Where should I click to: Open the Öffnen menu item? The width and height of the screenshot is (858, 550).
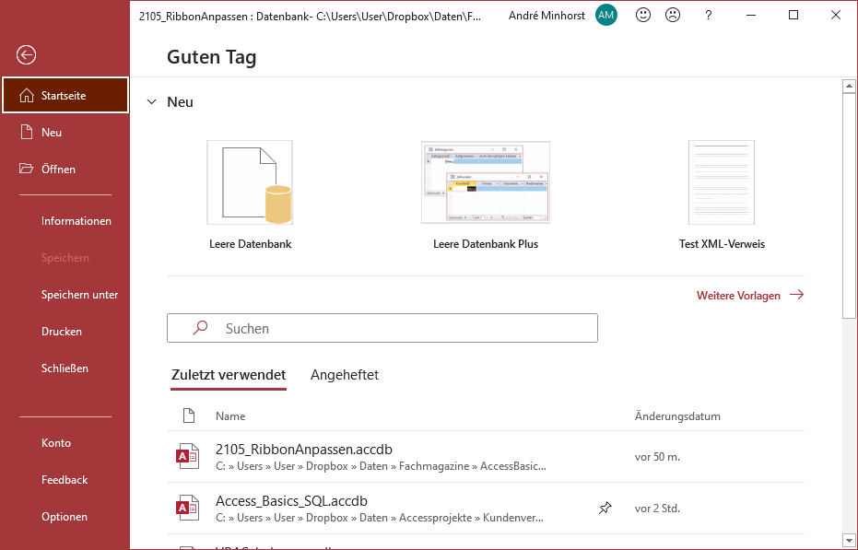[x=58, y=170]
